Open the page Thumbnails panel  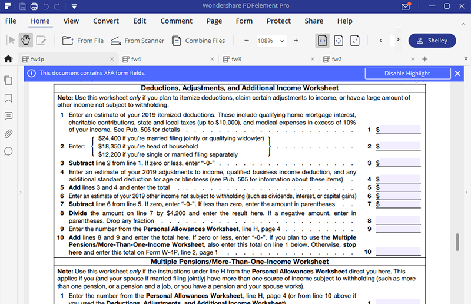pos(8,80)
